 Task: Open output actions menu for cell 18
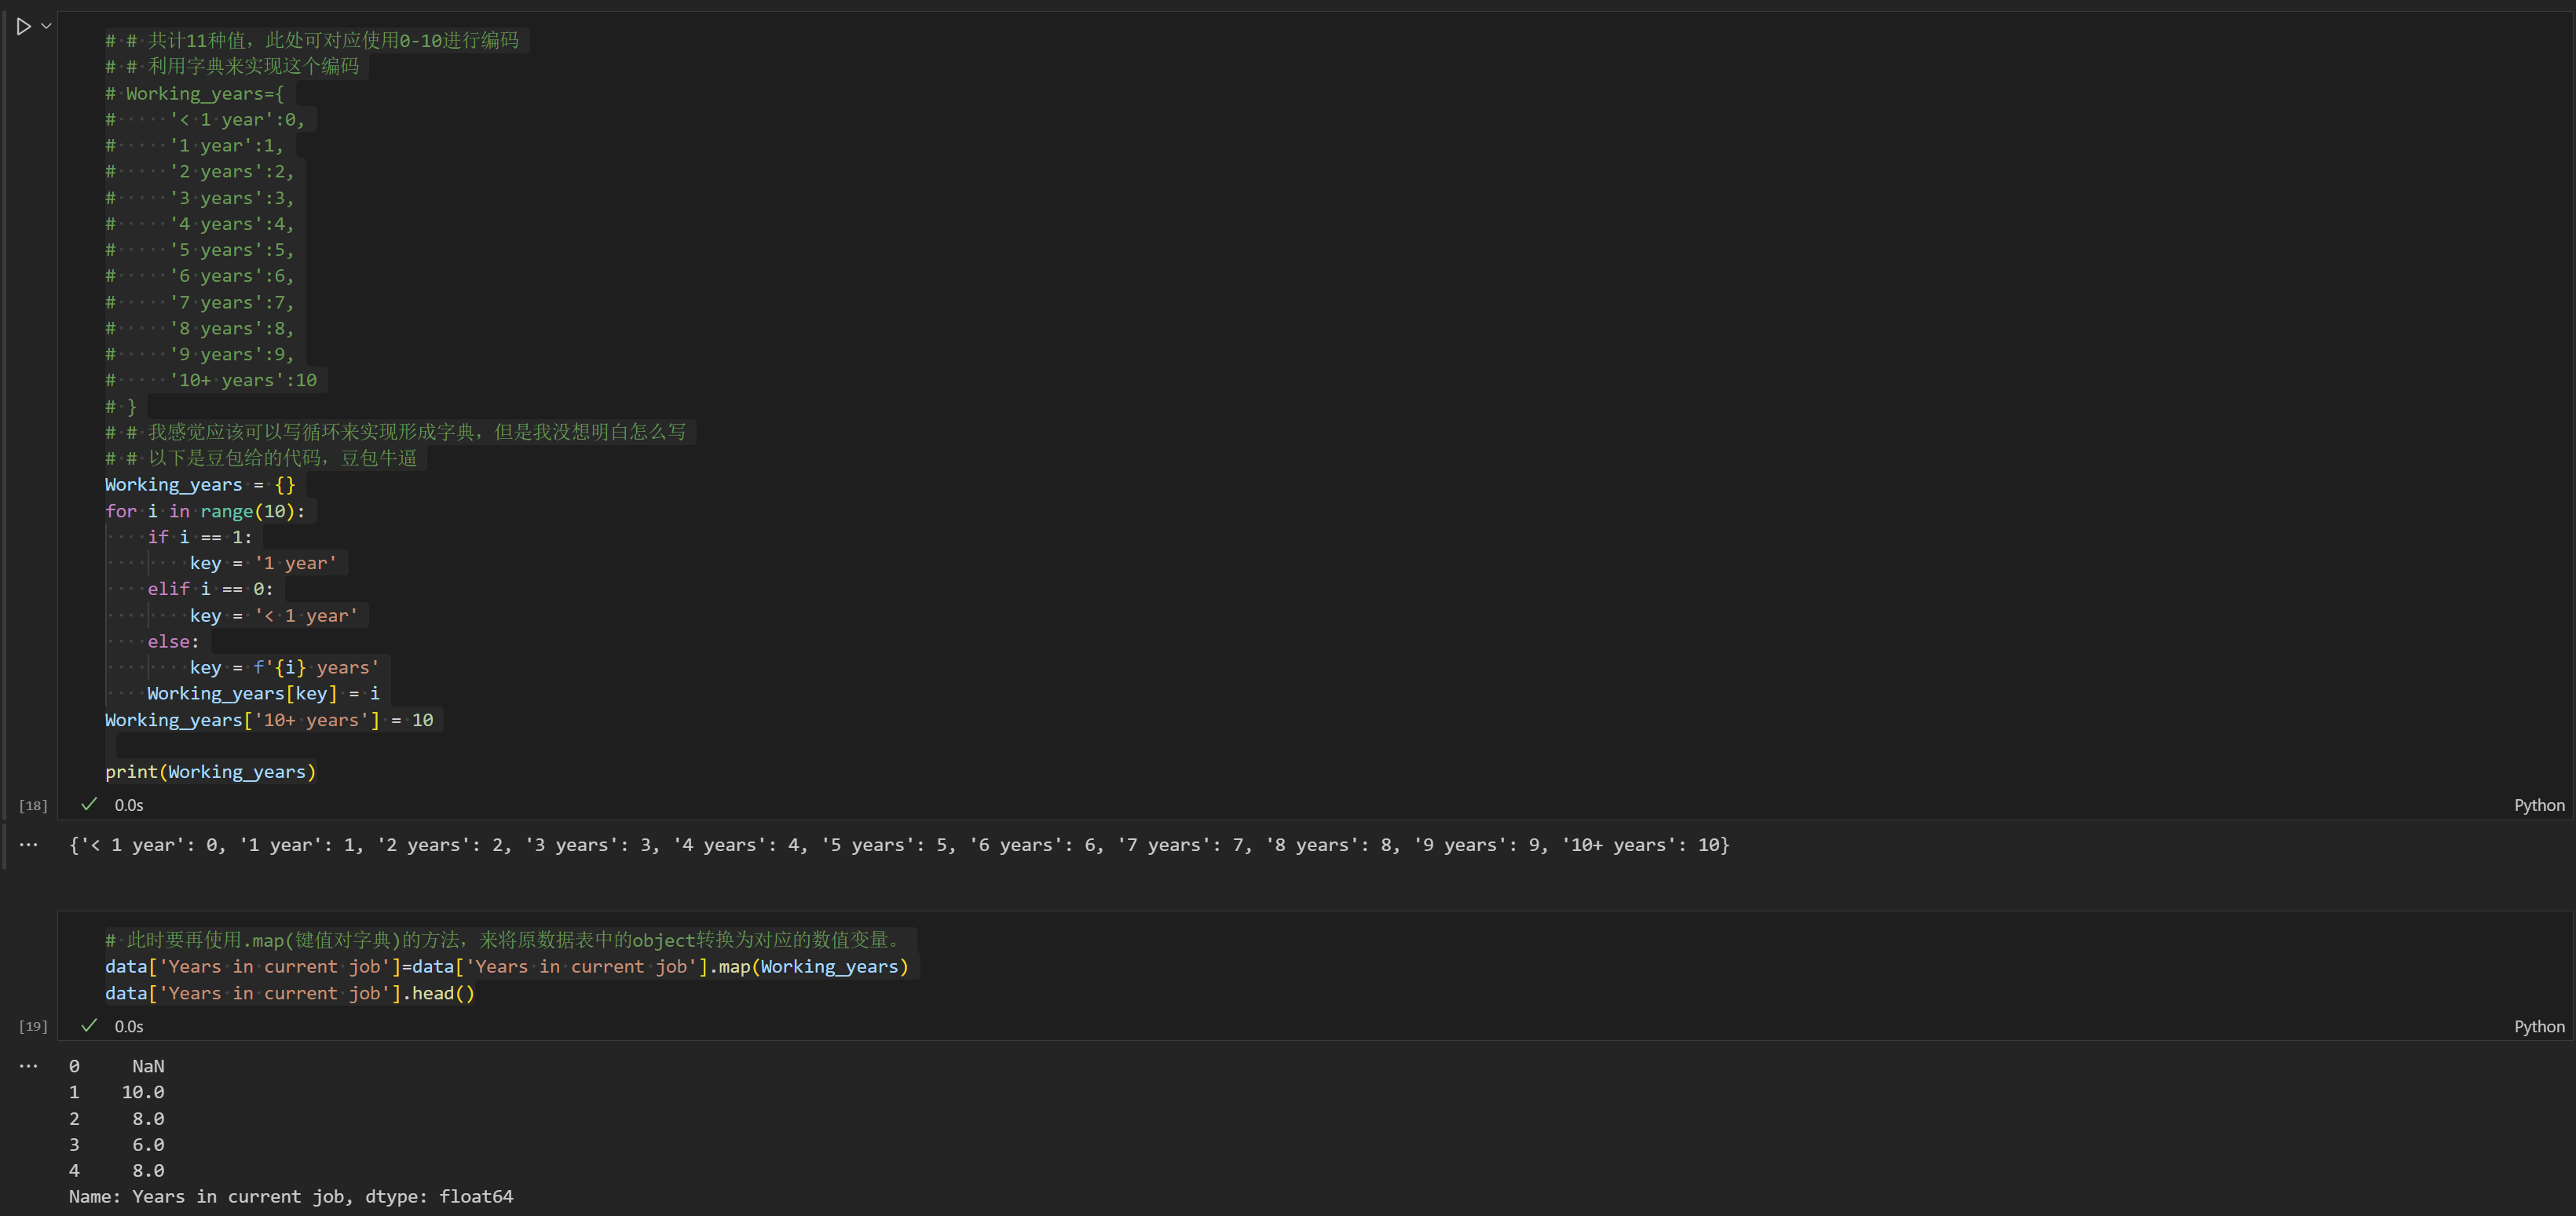(28, 845)
